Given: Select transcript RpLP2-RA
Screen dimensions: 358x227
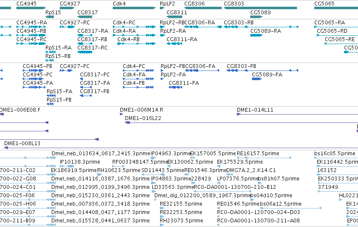Looking at the screenshot, I should click(x=162, y=35).
